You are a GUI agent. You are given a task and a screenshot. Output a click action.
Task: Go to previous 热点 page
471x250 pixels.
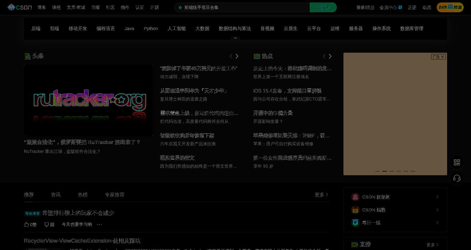[324, 56]
